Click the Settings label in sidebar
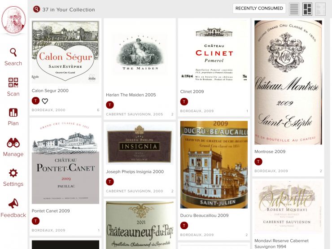 coord(13,184)
